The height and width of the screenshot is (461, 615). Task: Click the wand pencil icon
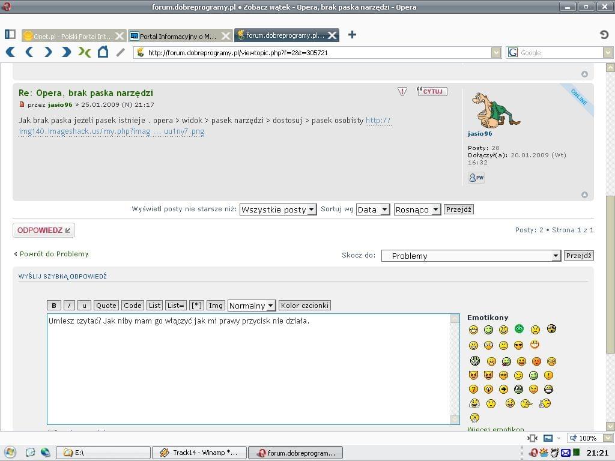click(x=121, y=52)
